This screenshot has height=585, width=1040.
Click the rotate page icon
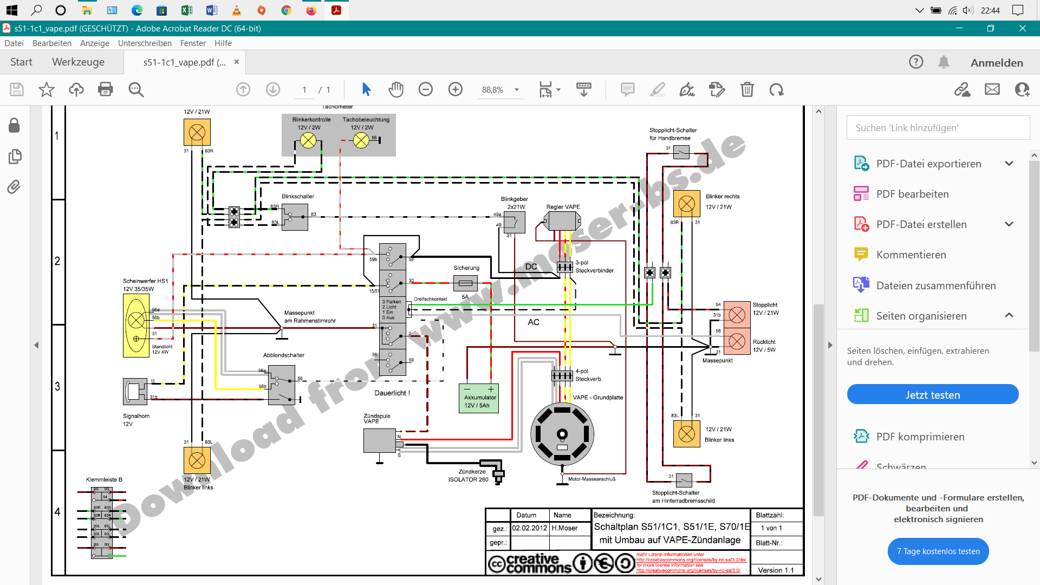(777, 89)
